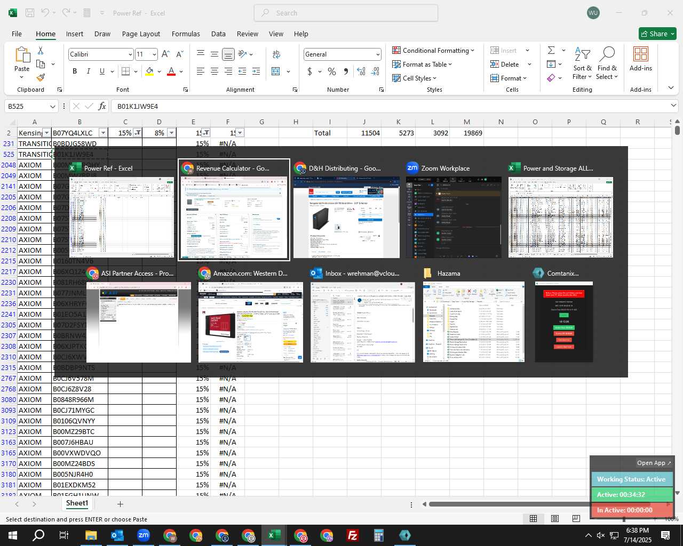Screen dimensions: 683x546
Task: Toggle Wrap Text icon
Action: (x=276, y=54)
